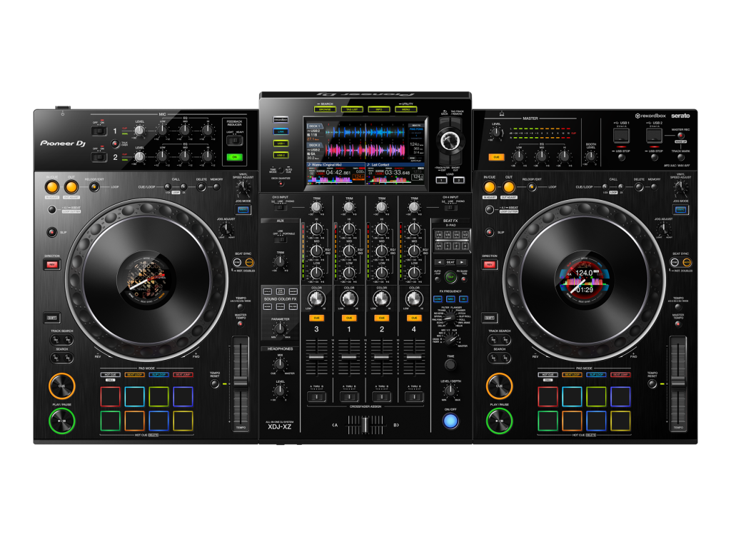Screen dimensions: 731x537
Task: Tap the right deck round CUE button
Action: point(499,386)
